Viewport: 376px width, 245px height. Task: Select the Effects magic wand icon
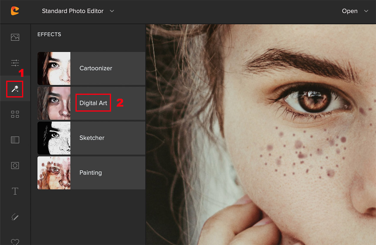15,89
